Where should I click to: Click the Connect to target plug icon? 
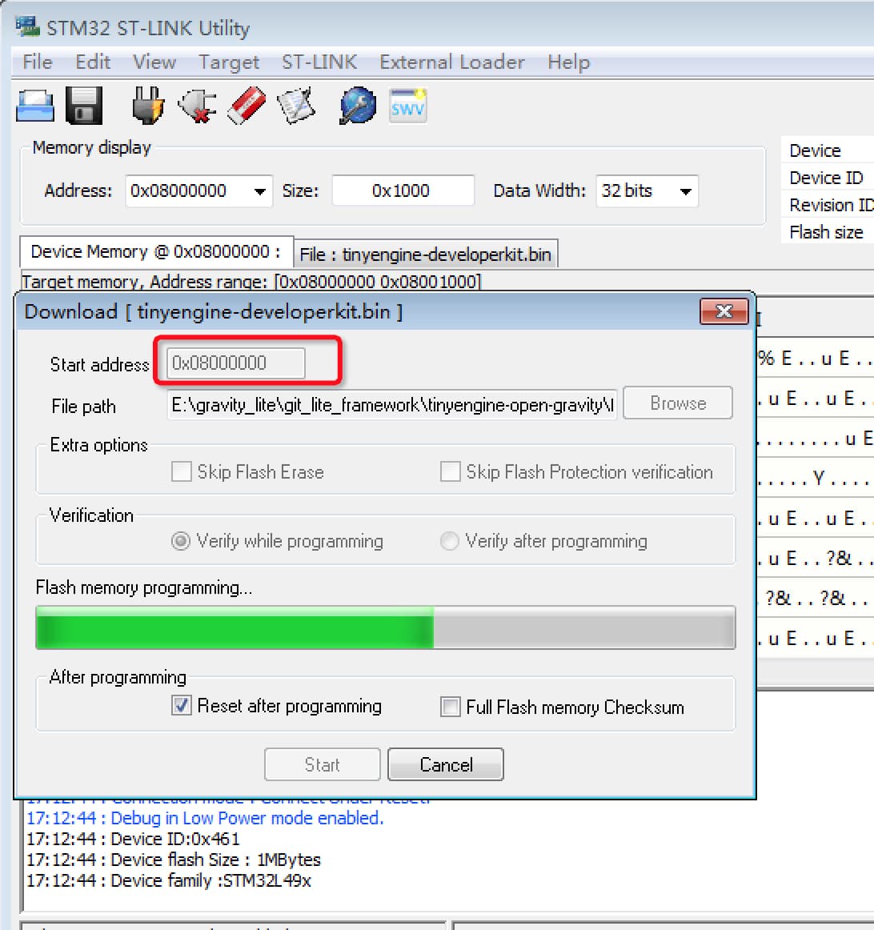[147, 106]
